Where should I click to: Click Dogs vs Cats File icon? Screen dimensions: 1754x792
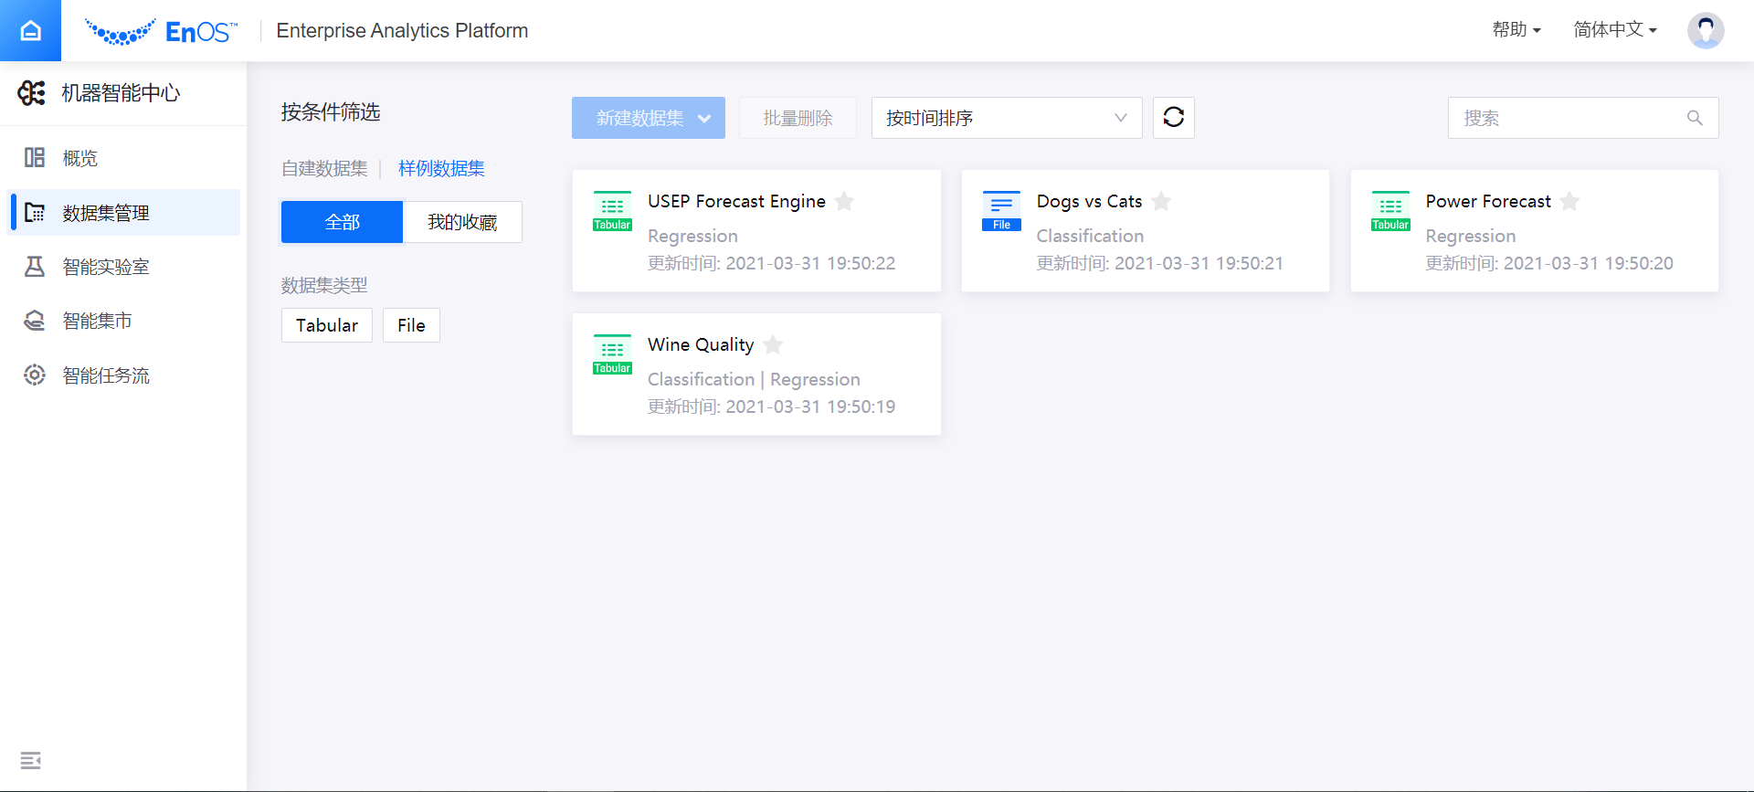tap(1001, 211)
